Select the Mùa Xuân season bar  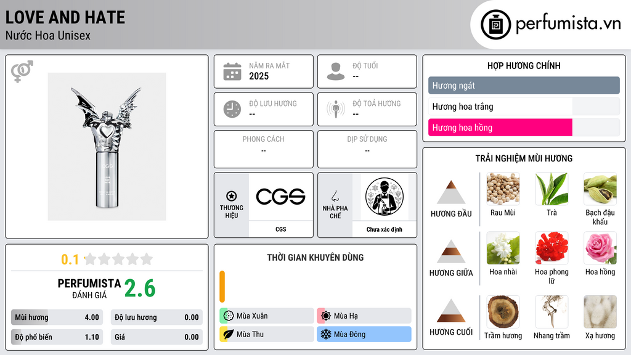point(266,316)
